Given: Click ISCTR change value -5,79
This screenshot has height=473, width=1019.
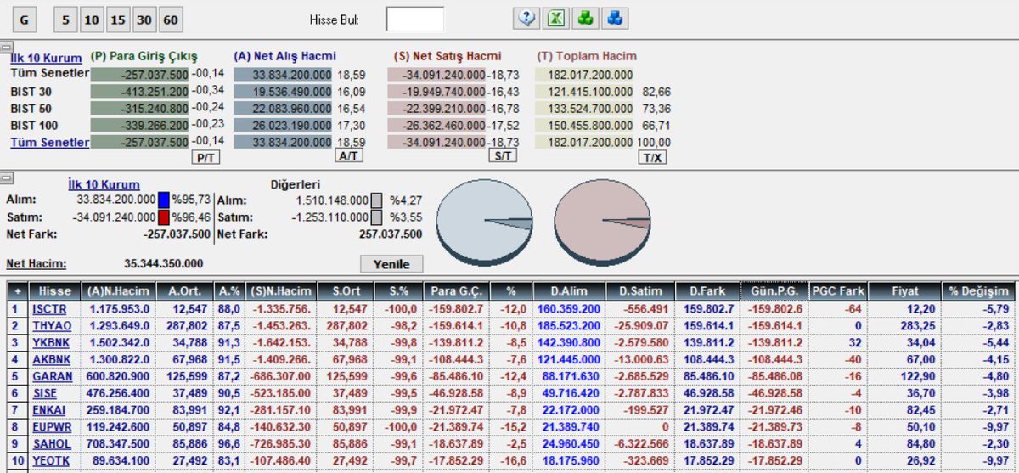Looking at the screenshot, I should 995,309.
